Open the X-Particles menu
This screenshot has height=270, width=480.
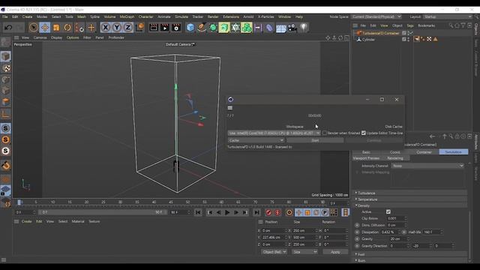coord(265,16)
